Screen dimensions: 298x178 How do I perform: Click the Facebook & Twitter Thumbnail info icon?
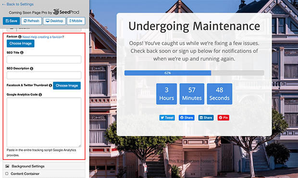50,85
